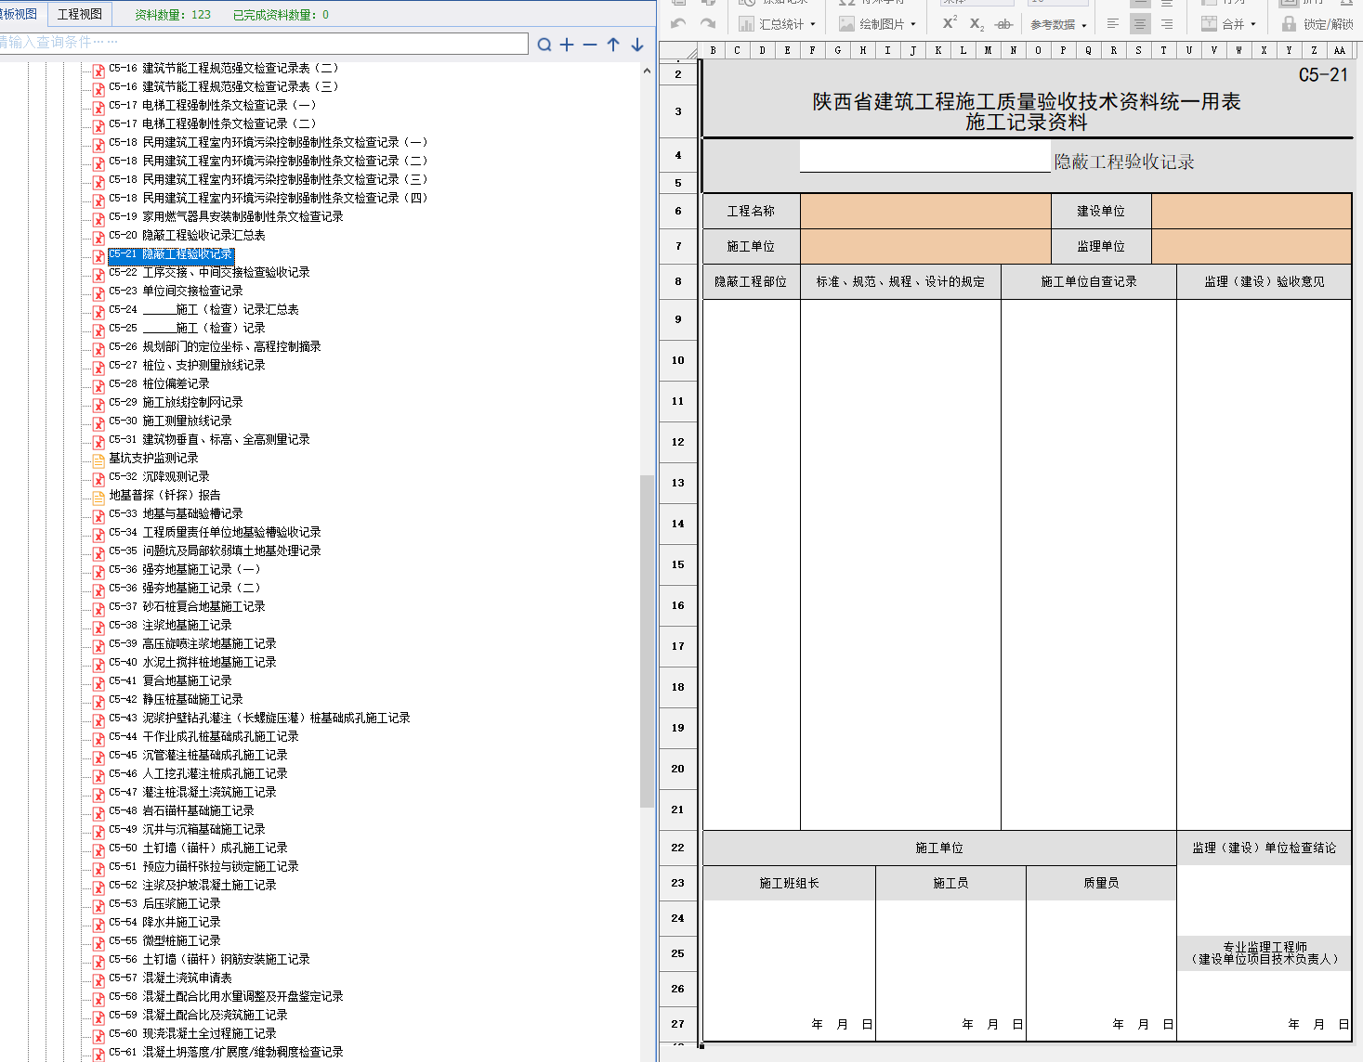Select C5-43 泥浆护壁钻孔灌注 record
The width and height of the screenshot is (1363, 1062).
(x=259, y=719)
